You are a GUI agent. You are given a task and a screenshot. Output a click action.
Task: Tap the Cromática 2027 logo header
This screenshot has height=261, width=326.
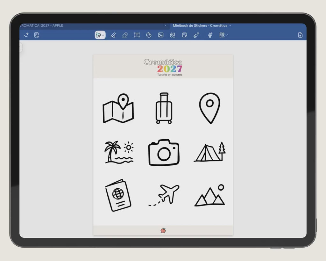click(x=163, y=68)
